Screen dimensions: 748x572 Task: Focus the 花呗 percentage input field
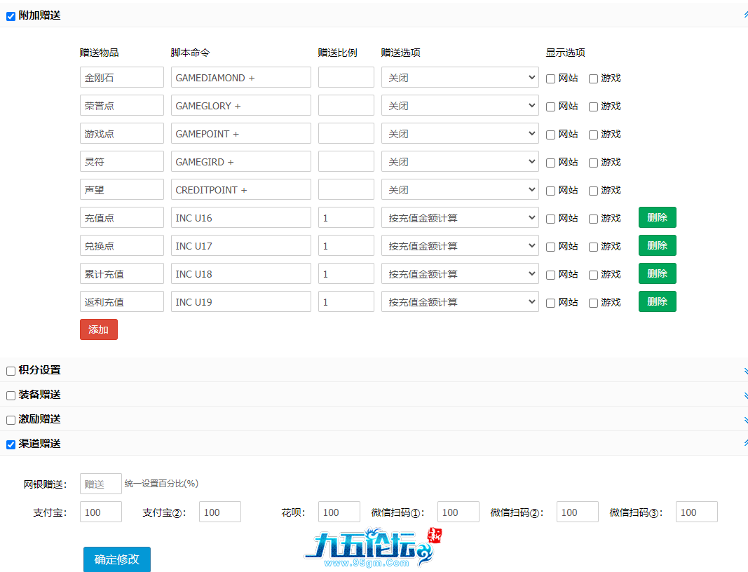[339, 512]
